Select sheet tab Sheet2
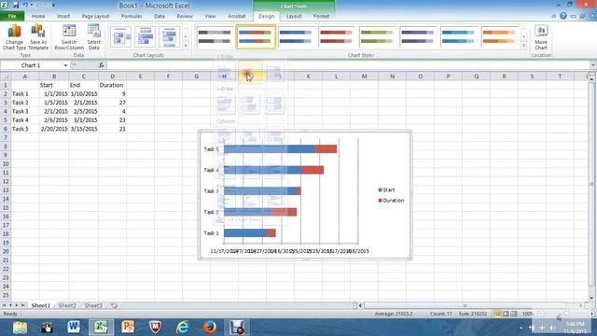The width and height of the screenshot is (597, 336). coord(67,305)
